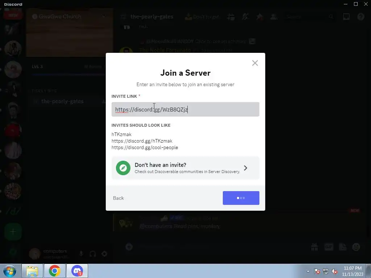Go back with the Back button
The height and width of the screenshot is (278, 371).
[x=118, y=198]
